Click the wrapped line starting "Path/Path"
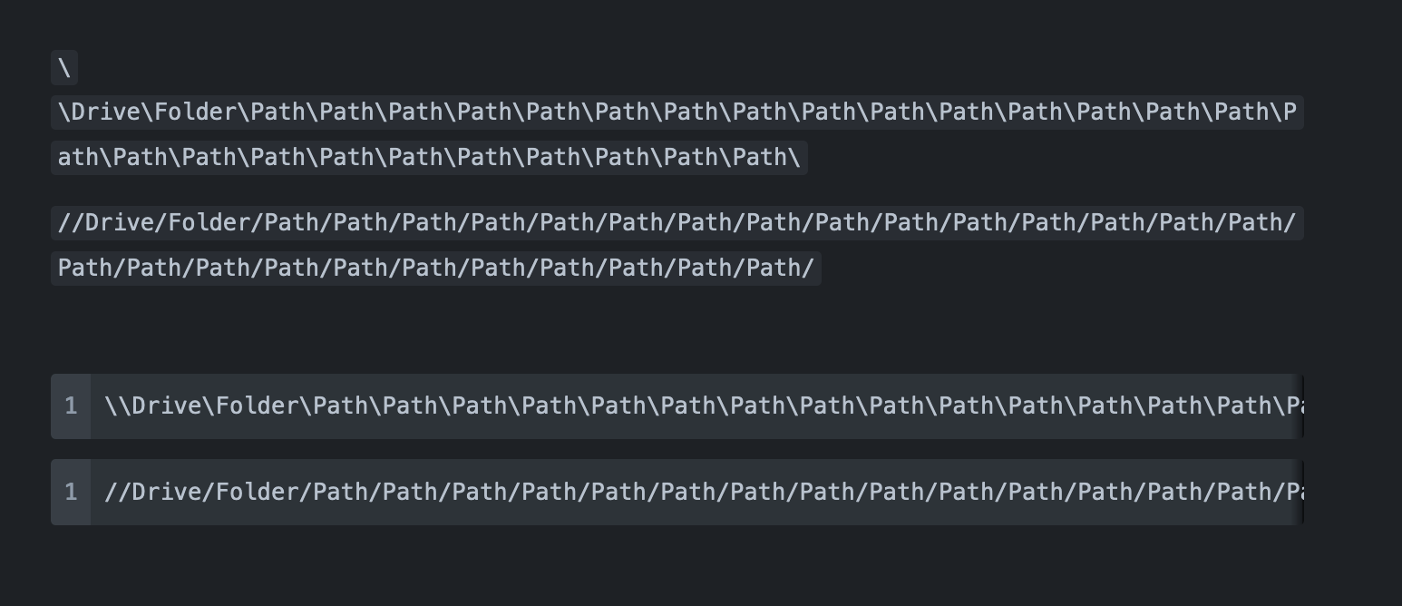Image resolution: width=1402 pixels, height=606 pixels. click(x=436, y=269)
